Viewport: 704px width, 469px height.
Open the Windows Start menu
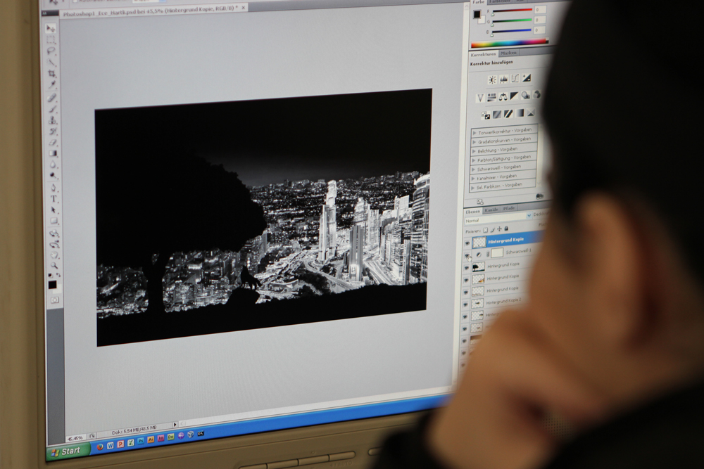coord(68,451)
